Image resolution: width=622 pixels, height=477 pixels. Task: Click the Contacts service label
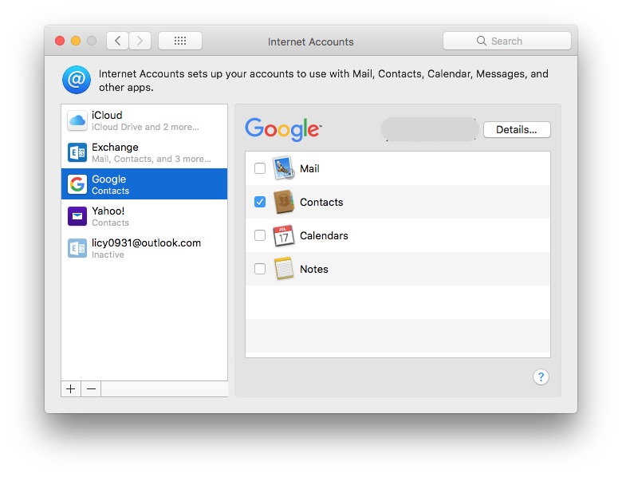tap(321, 202)
